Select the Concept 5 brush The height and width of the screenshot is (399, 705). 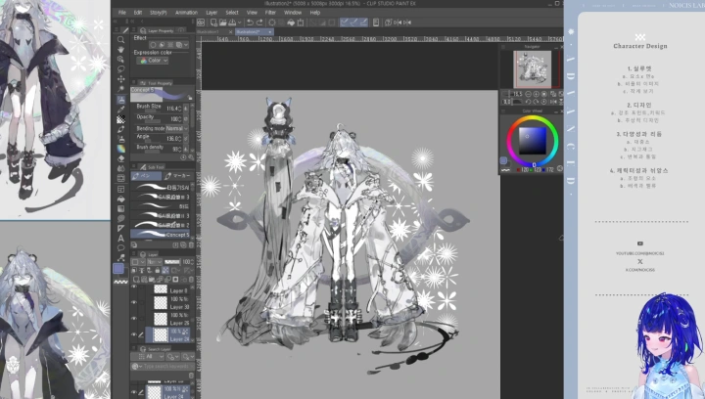point(160,235)
